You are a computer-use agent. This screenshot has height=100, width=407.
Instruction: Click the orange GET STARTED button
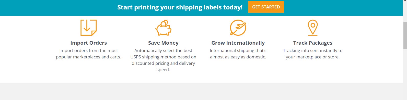coord(266,7)
